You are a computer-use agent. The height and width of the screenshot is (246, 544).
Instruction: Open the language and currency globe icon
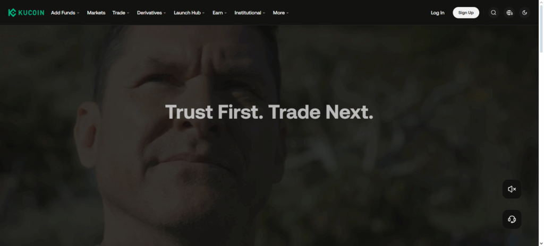[509, 13]
